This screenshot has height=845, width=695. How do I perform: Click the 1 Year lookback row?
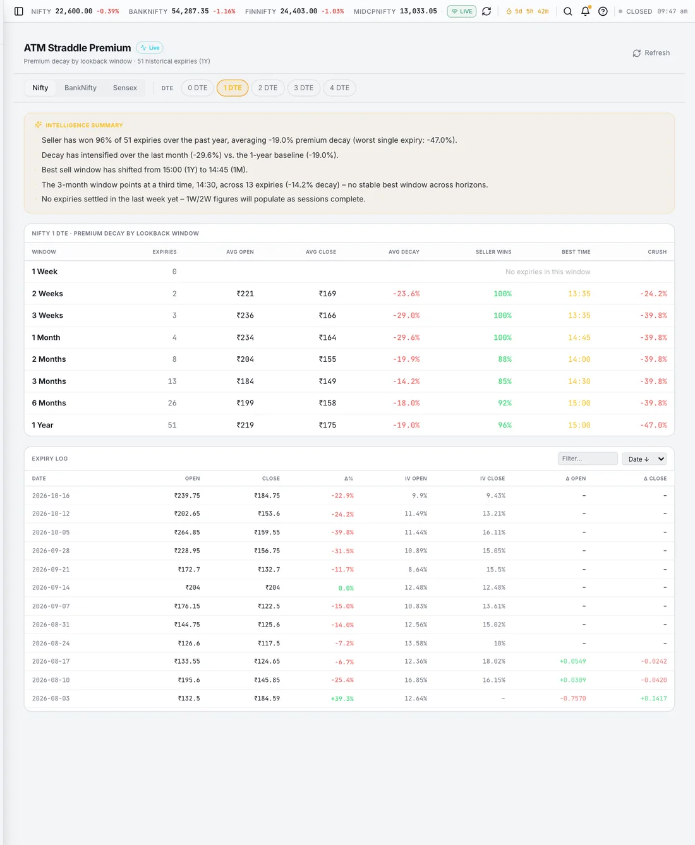click(349, 425)
